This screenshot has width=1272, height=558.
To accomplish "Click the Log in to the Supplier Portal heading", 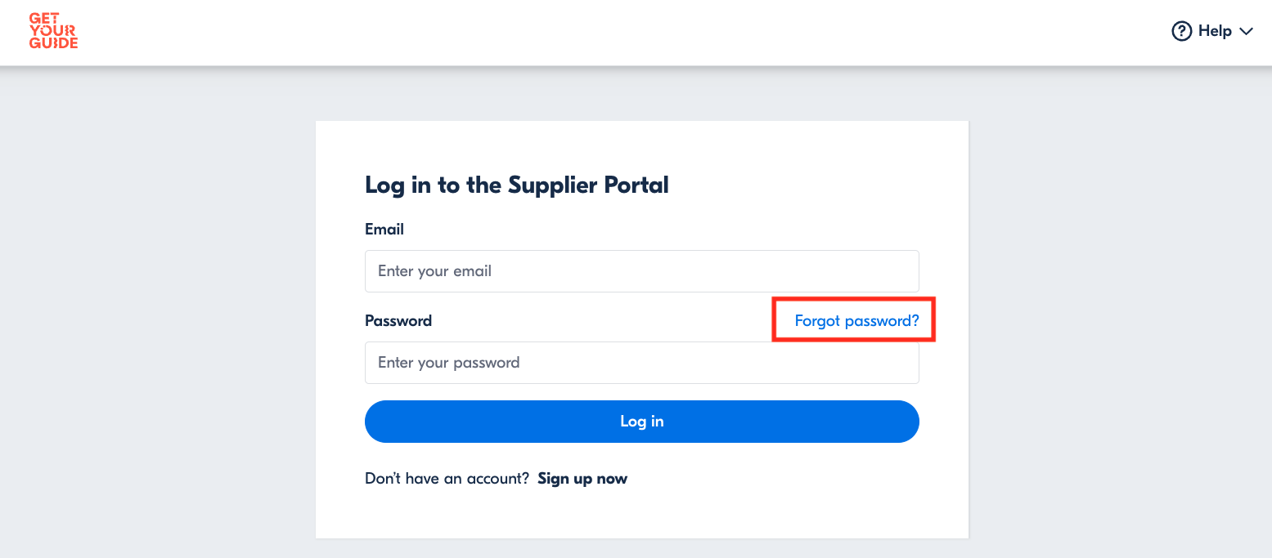I will tap(516, 185).
